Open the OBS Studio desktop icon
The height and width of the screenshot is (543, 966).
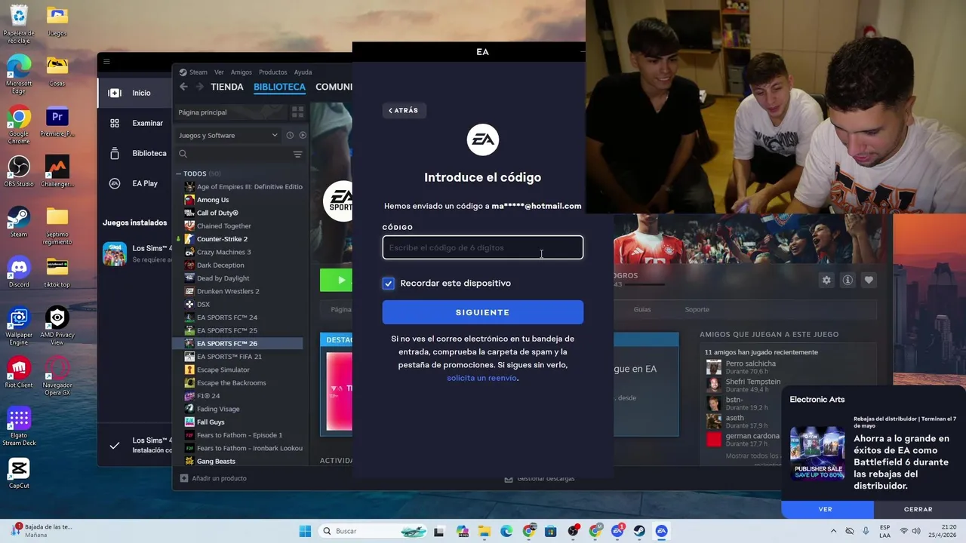(19, 171)
